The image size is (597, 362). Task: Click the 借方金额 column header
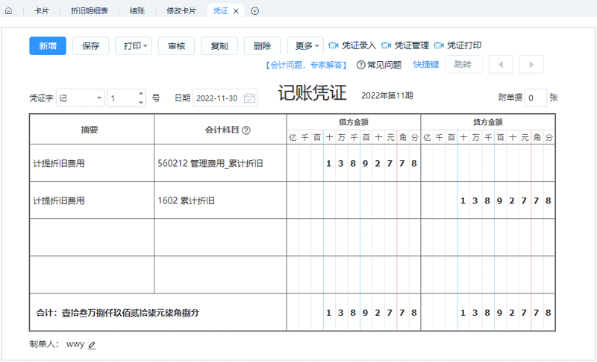click(x=354, y=122)
